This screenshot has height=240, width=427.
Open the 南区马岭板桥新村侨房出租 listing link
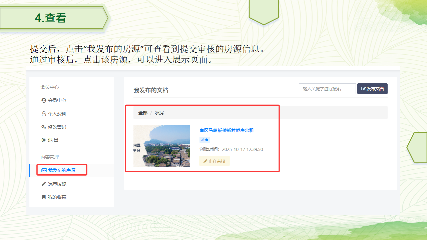point(227,130)
